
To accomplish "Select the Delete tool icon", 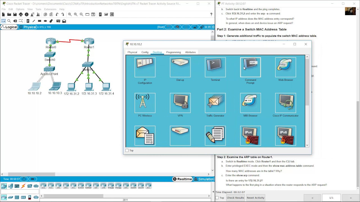I will [15, 21].
